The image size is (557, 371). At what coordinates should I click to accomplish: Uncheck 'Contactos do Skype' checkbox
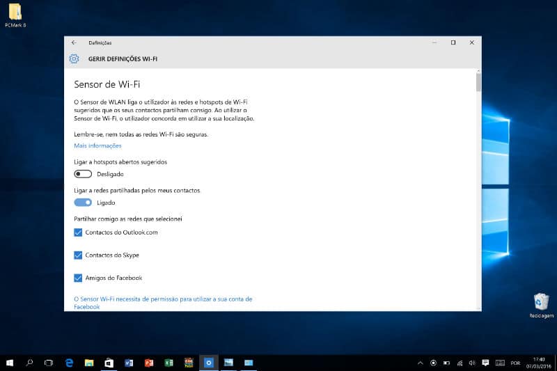tap(78, 255)
